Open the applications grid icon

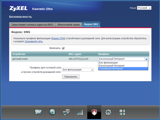pyautogui.click(x=122, y=112)
